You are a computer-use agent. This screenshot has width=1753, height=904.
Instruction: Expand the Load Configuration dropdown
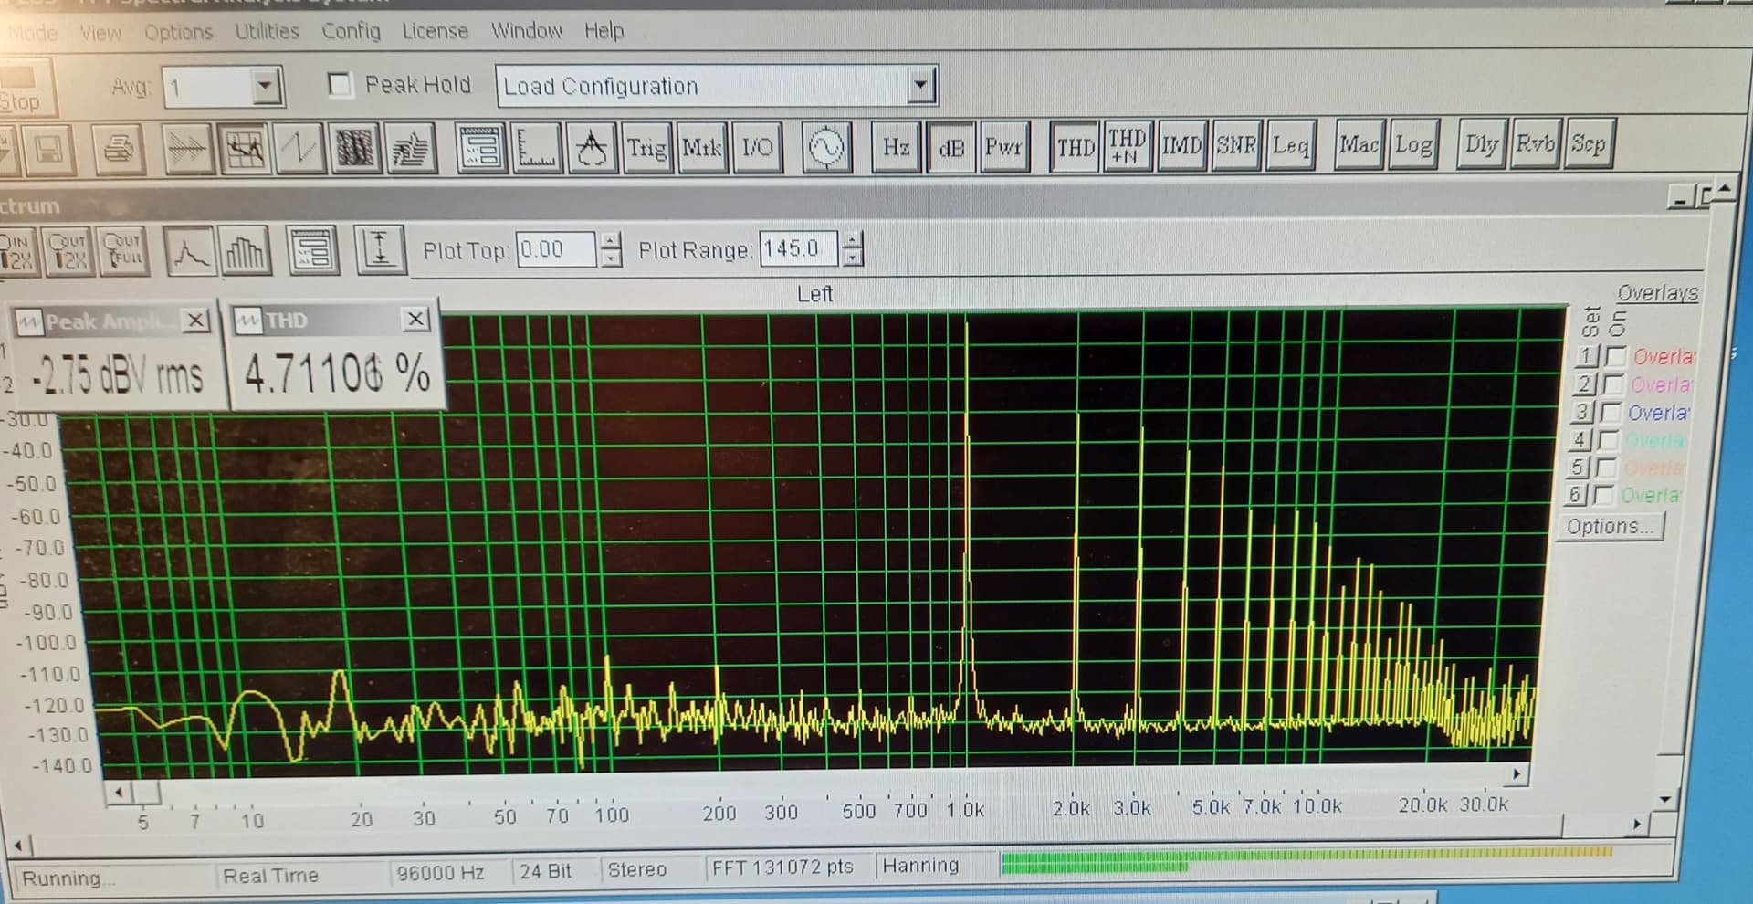click(921, 86)
